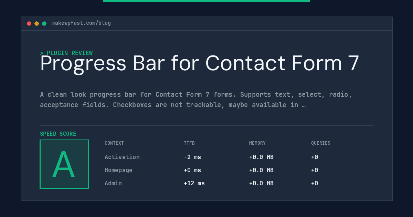Click the yellow minimize dot
Screen dimensions: 413x217
click(x=36, y=23)
